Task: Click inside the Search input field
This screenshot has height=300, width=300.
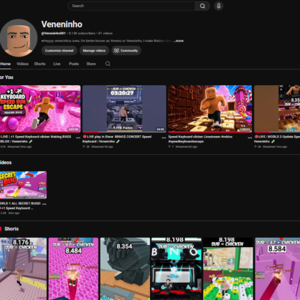Action: click(x=131, y=6)
